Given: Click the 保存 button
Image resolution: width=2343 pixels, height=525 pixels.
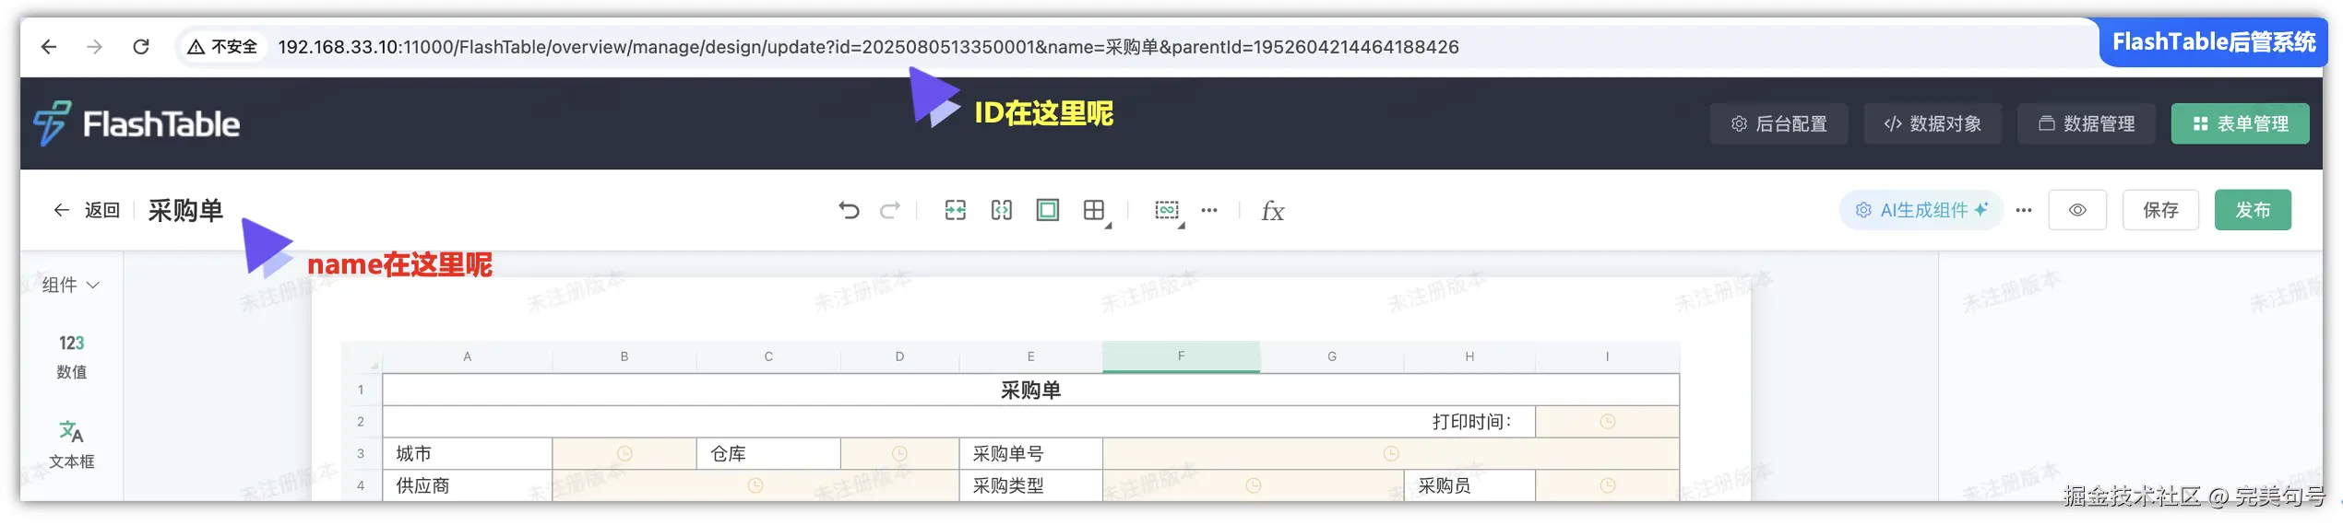Looking at the screenshot, I should point(2160,210).
